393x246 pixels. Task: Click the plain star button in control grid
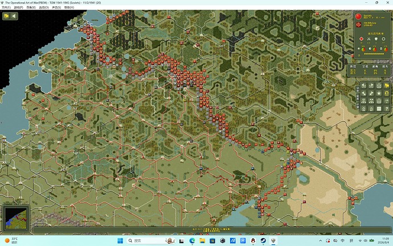tap(379, 94)
